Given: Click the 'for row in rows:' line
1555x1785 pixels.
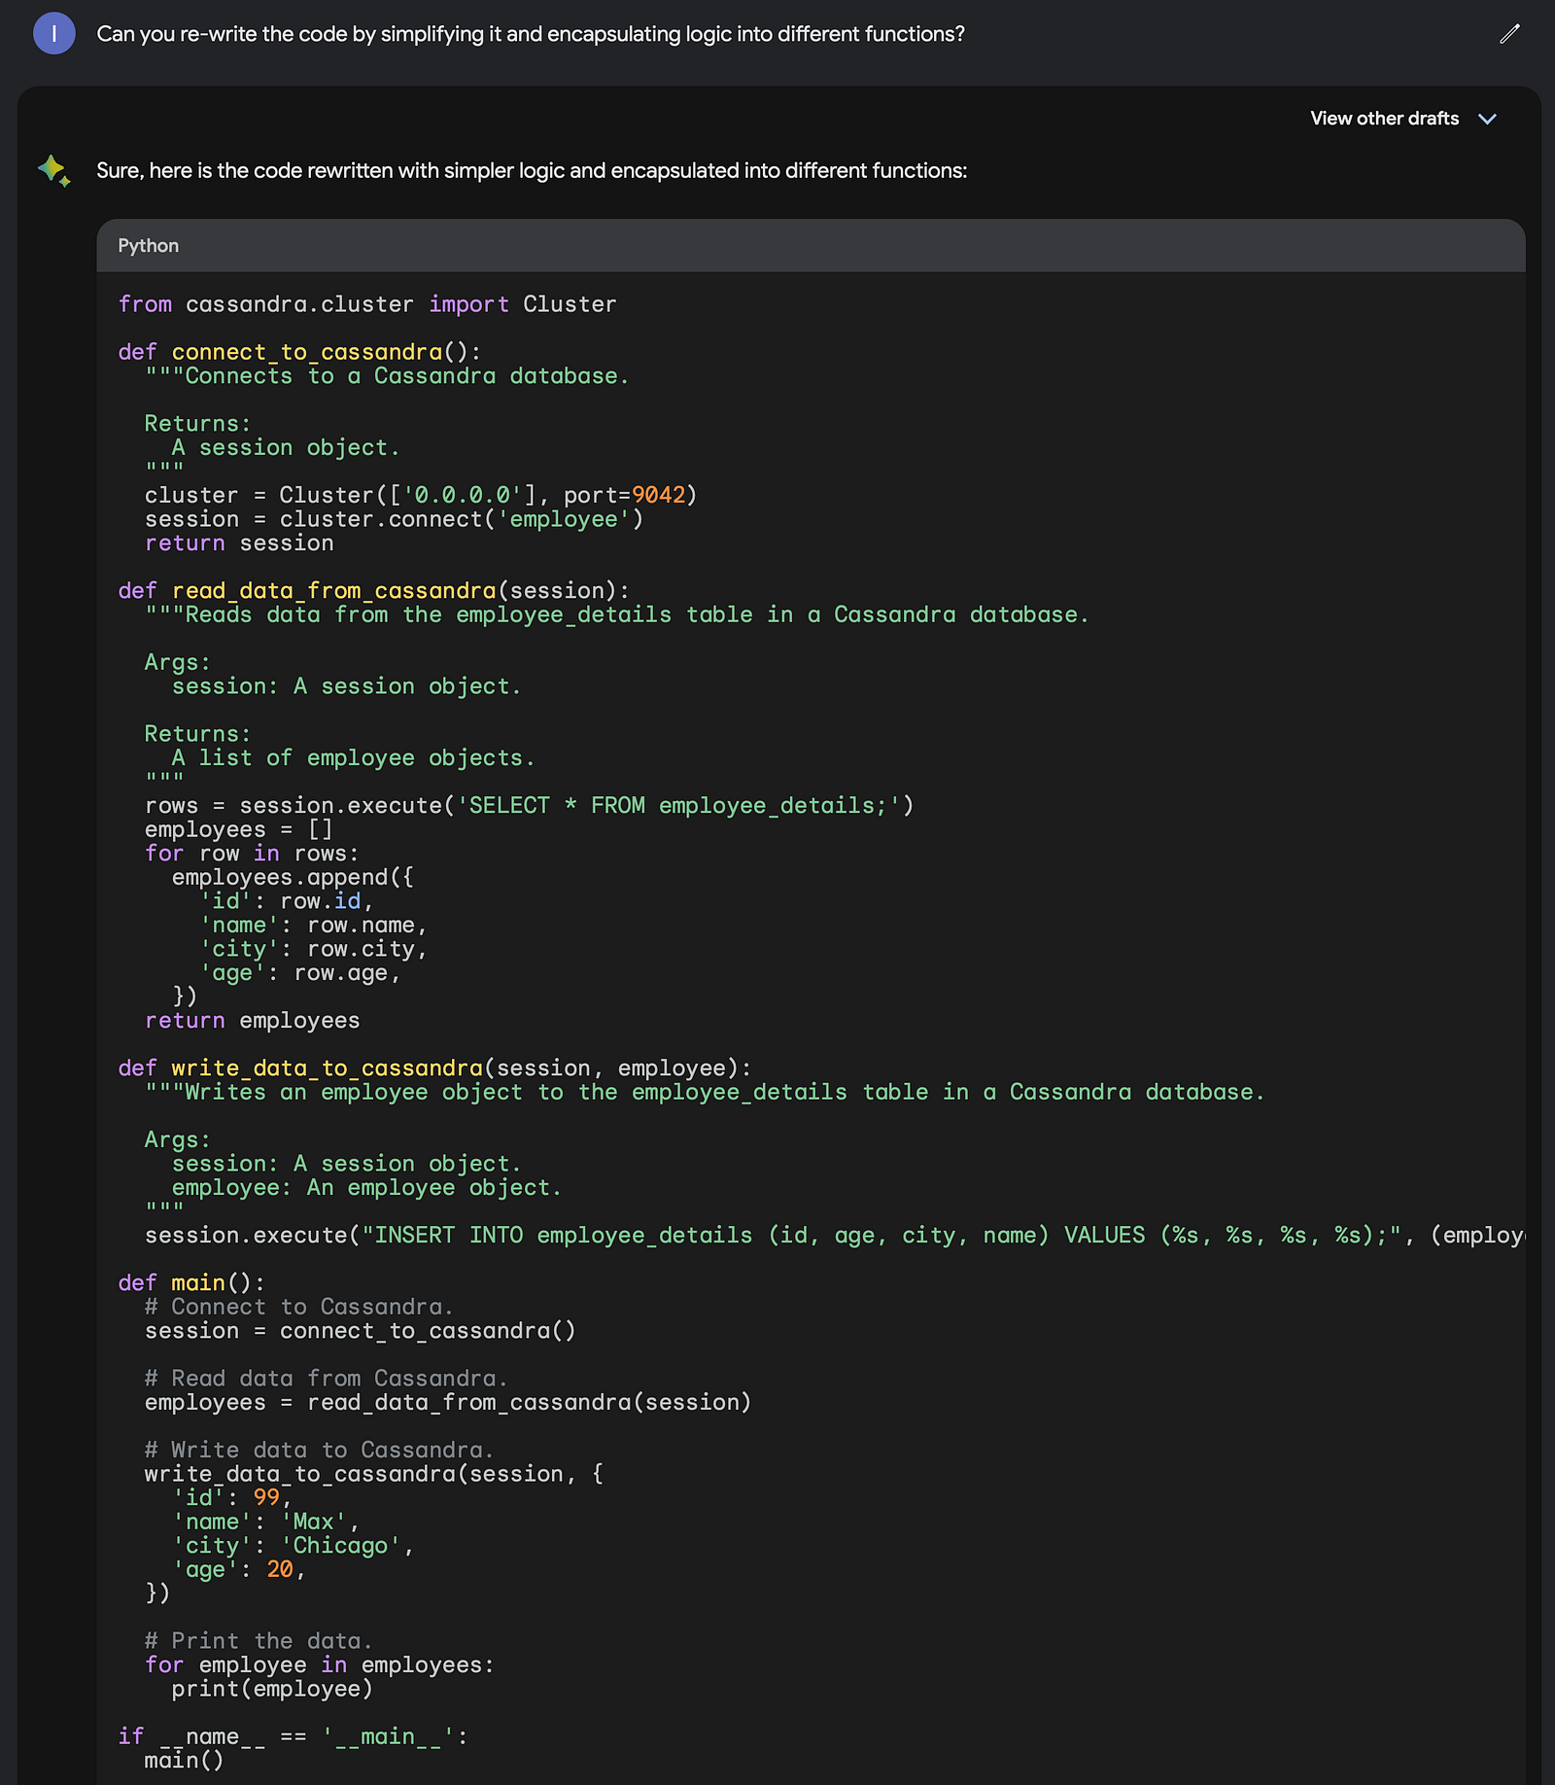Looking at the screenshot, I should 252,854.
